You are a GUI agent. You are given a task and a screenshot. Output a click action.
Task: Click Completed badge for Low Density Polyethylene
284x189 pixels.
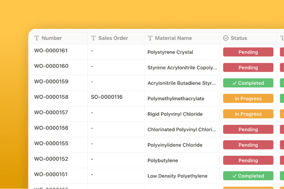point(248,176)
